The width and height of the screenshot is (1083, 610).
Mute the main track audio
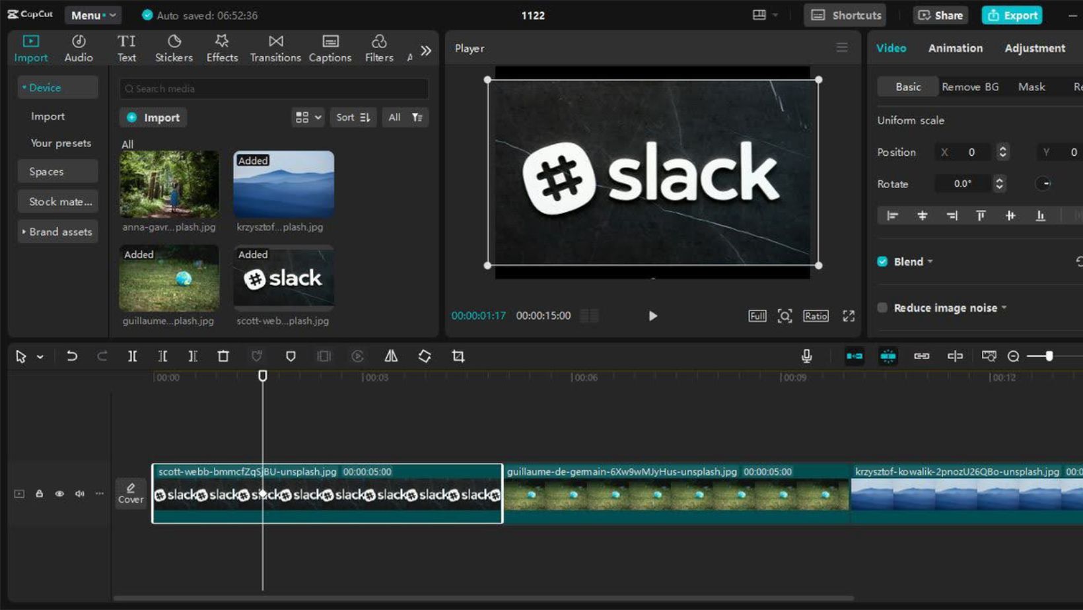[x=79, y=494]
